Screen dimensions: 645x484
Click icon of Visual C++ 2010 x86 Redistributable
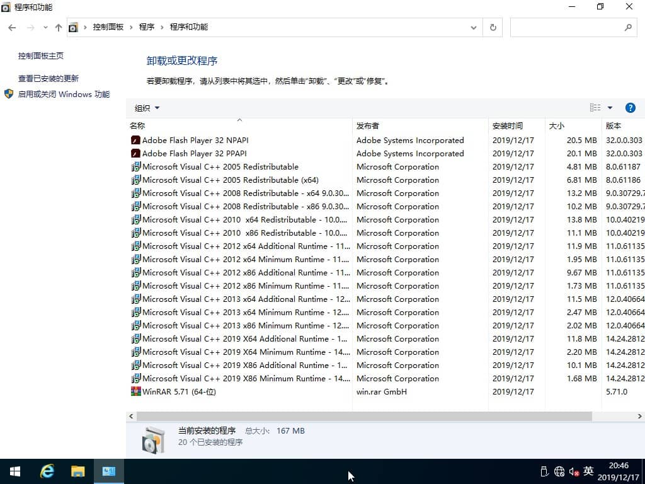[x=135, y=233]
